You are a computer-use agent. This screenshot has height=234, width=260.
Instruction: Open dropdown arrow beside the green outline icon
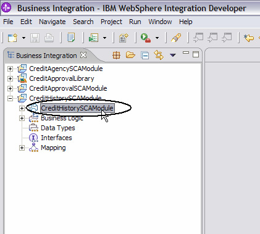[x=104, y=38]
